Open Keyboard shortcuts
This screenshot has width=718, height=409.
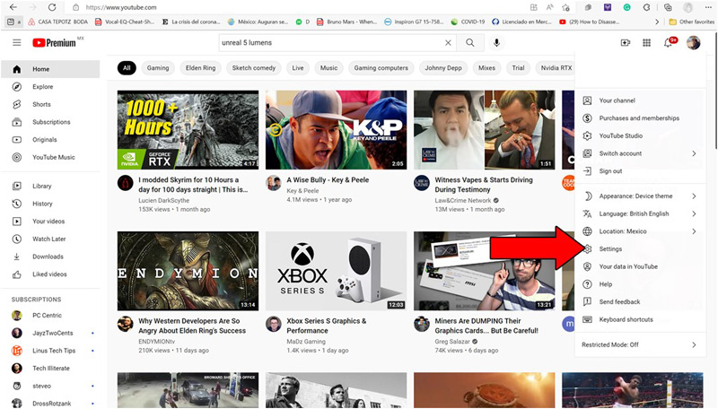640,319
